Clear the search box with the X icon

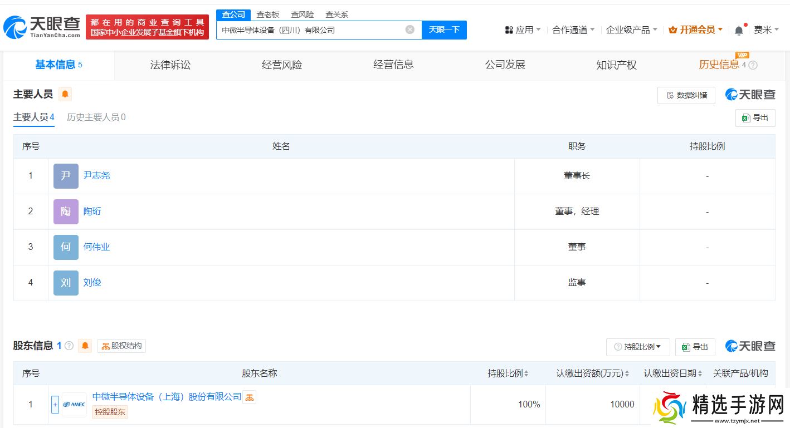[x=409, y=29]
